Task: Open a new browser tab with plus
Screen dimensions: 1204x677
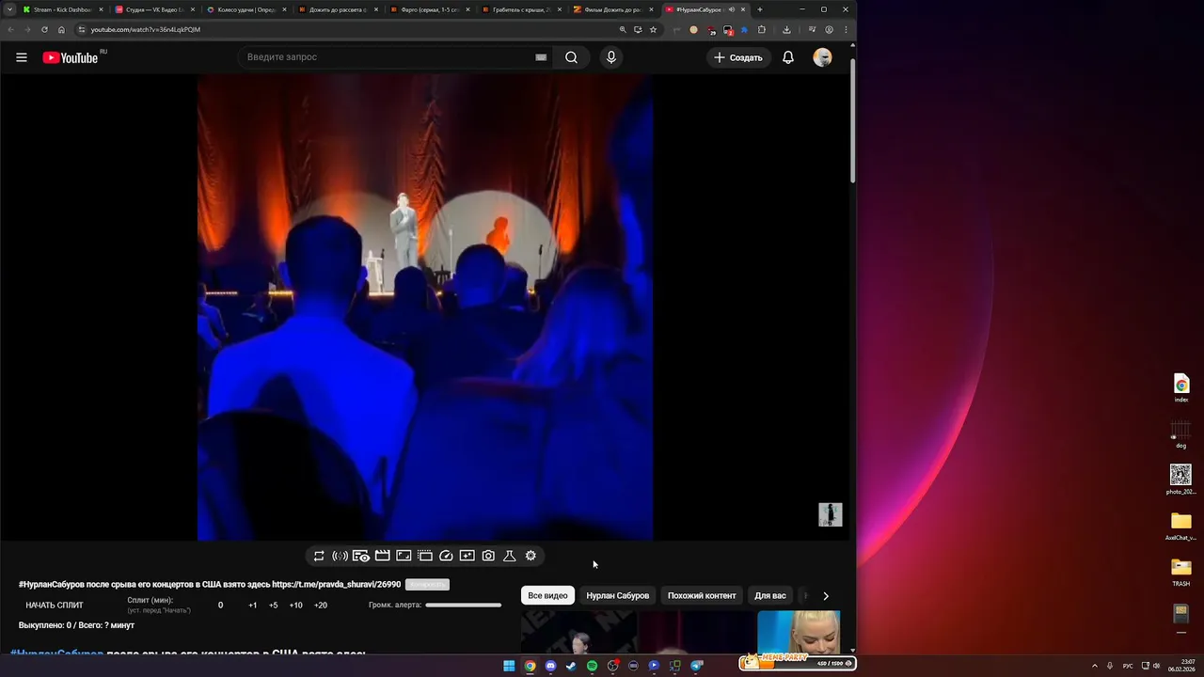Action: click(760, 9)
